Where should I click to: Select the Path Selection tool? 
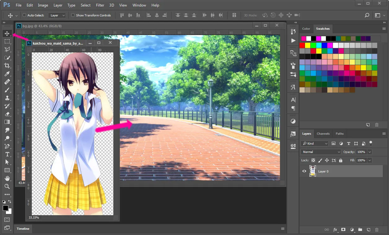point(7,162)
